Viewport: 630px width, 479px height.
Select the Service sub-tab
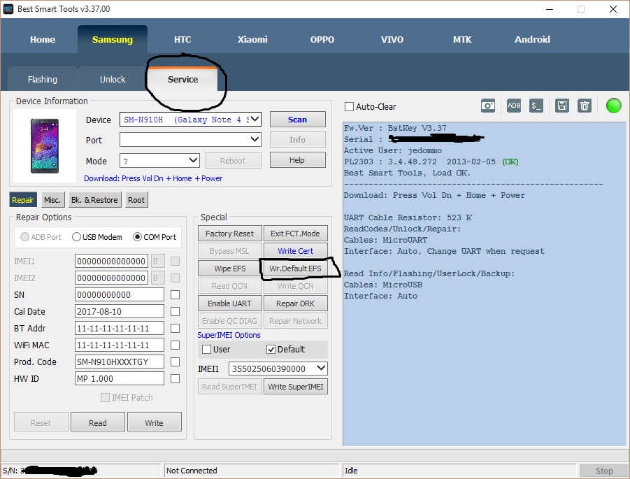click(182, 79)
